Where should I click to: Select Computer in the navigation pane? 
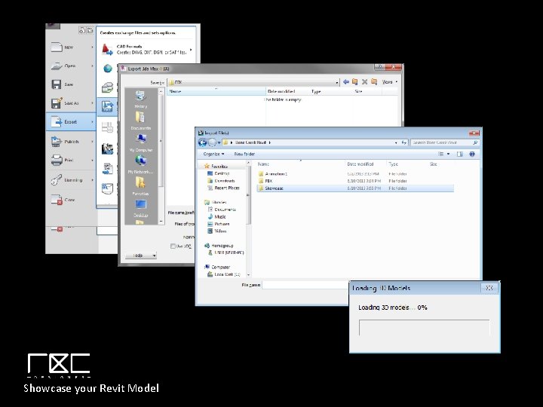217,267
